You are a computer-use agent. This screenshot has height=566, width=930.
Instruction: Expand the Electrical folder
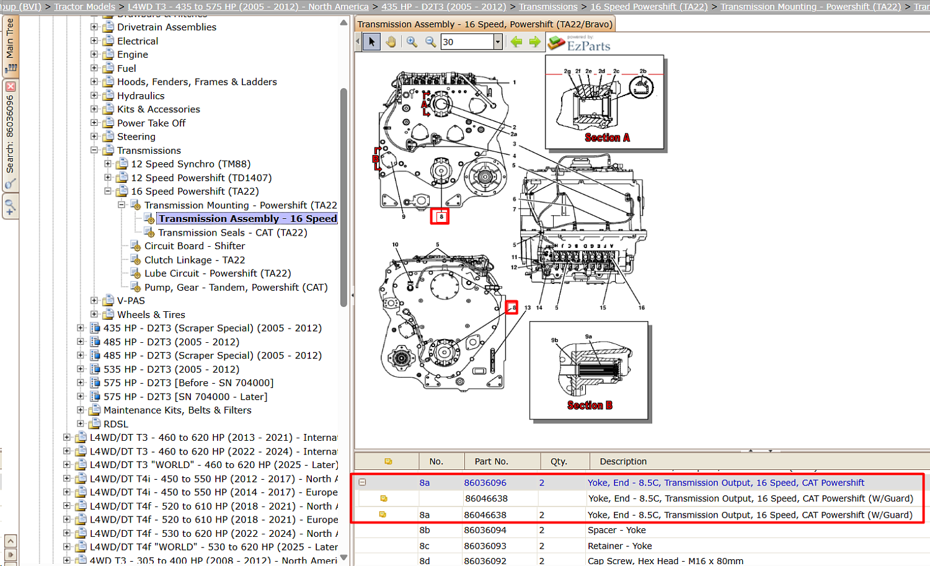94,41
